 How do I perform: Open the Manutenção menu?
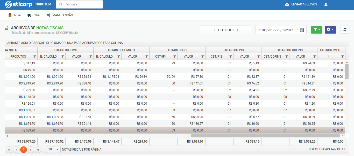60,15
